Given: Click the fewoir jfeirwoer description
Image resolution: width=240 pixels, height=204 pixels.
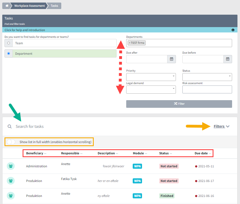Looking at the screenshot, I should [x=114, y=166].
